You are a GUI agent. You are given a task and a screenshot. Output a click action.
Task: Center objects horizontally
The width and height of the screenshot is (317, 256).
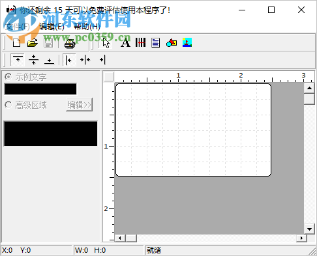[85, 60]
